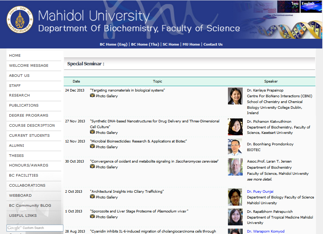Open the STAFF sidebar section
This screenshot has height=234, width=323.
point(15,85)
